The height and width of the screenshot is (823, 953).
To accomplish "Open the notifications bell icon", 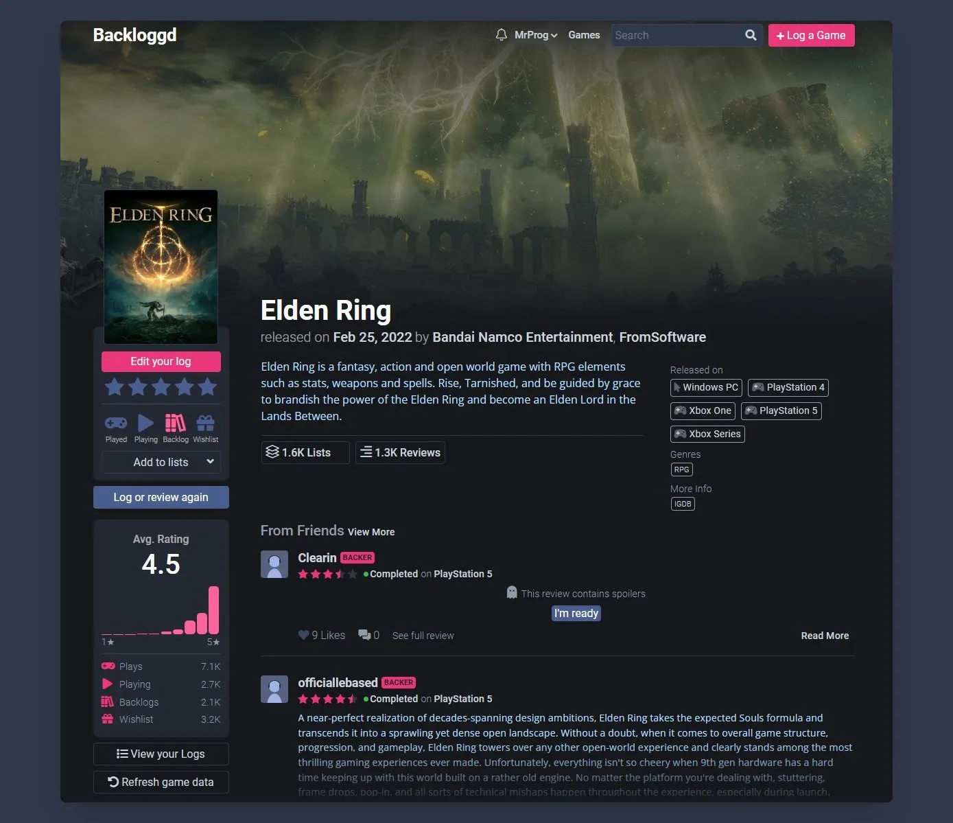I will (502, 35).
